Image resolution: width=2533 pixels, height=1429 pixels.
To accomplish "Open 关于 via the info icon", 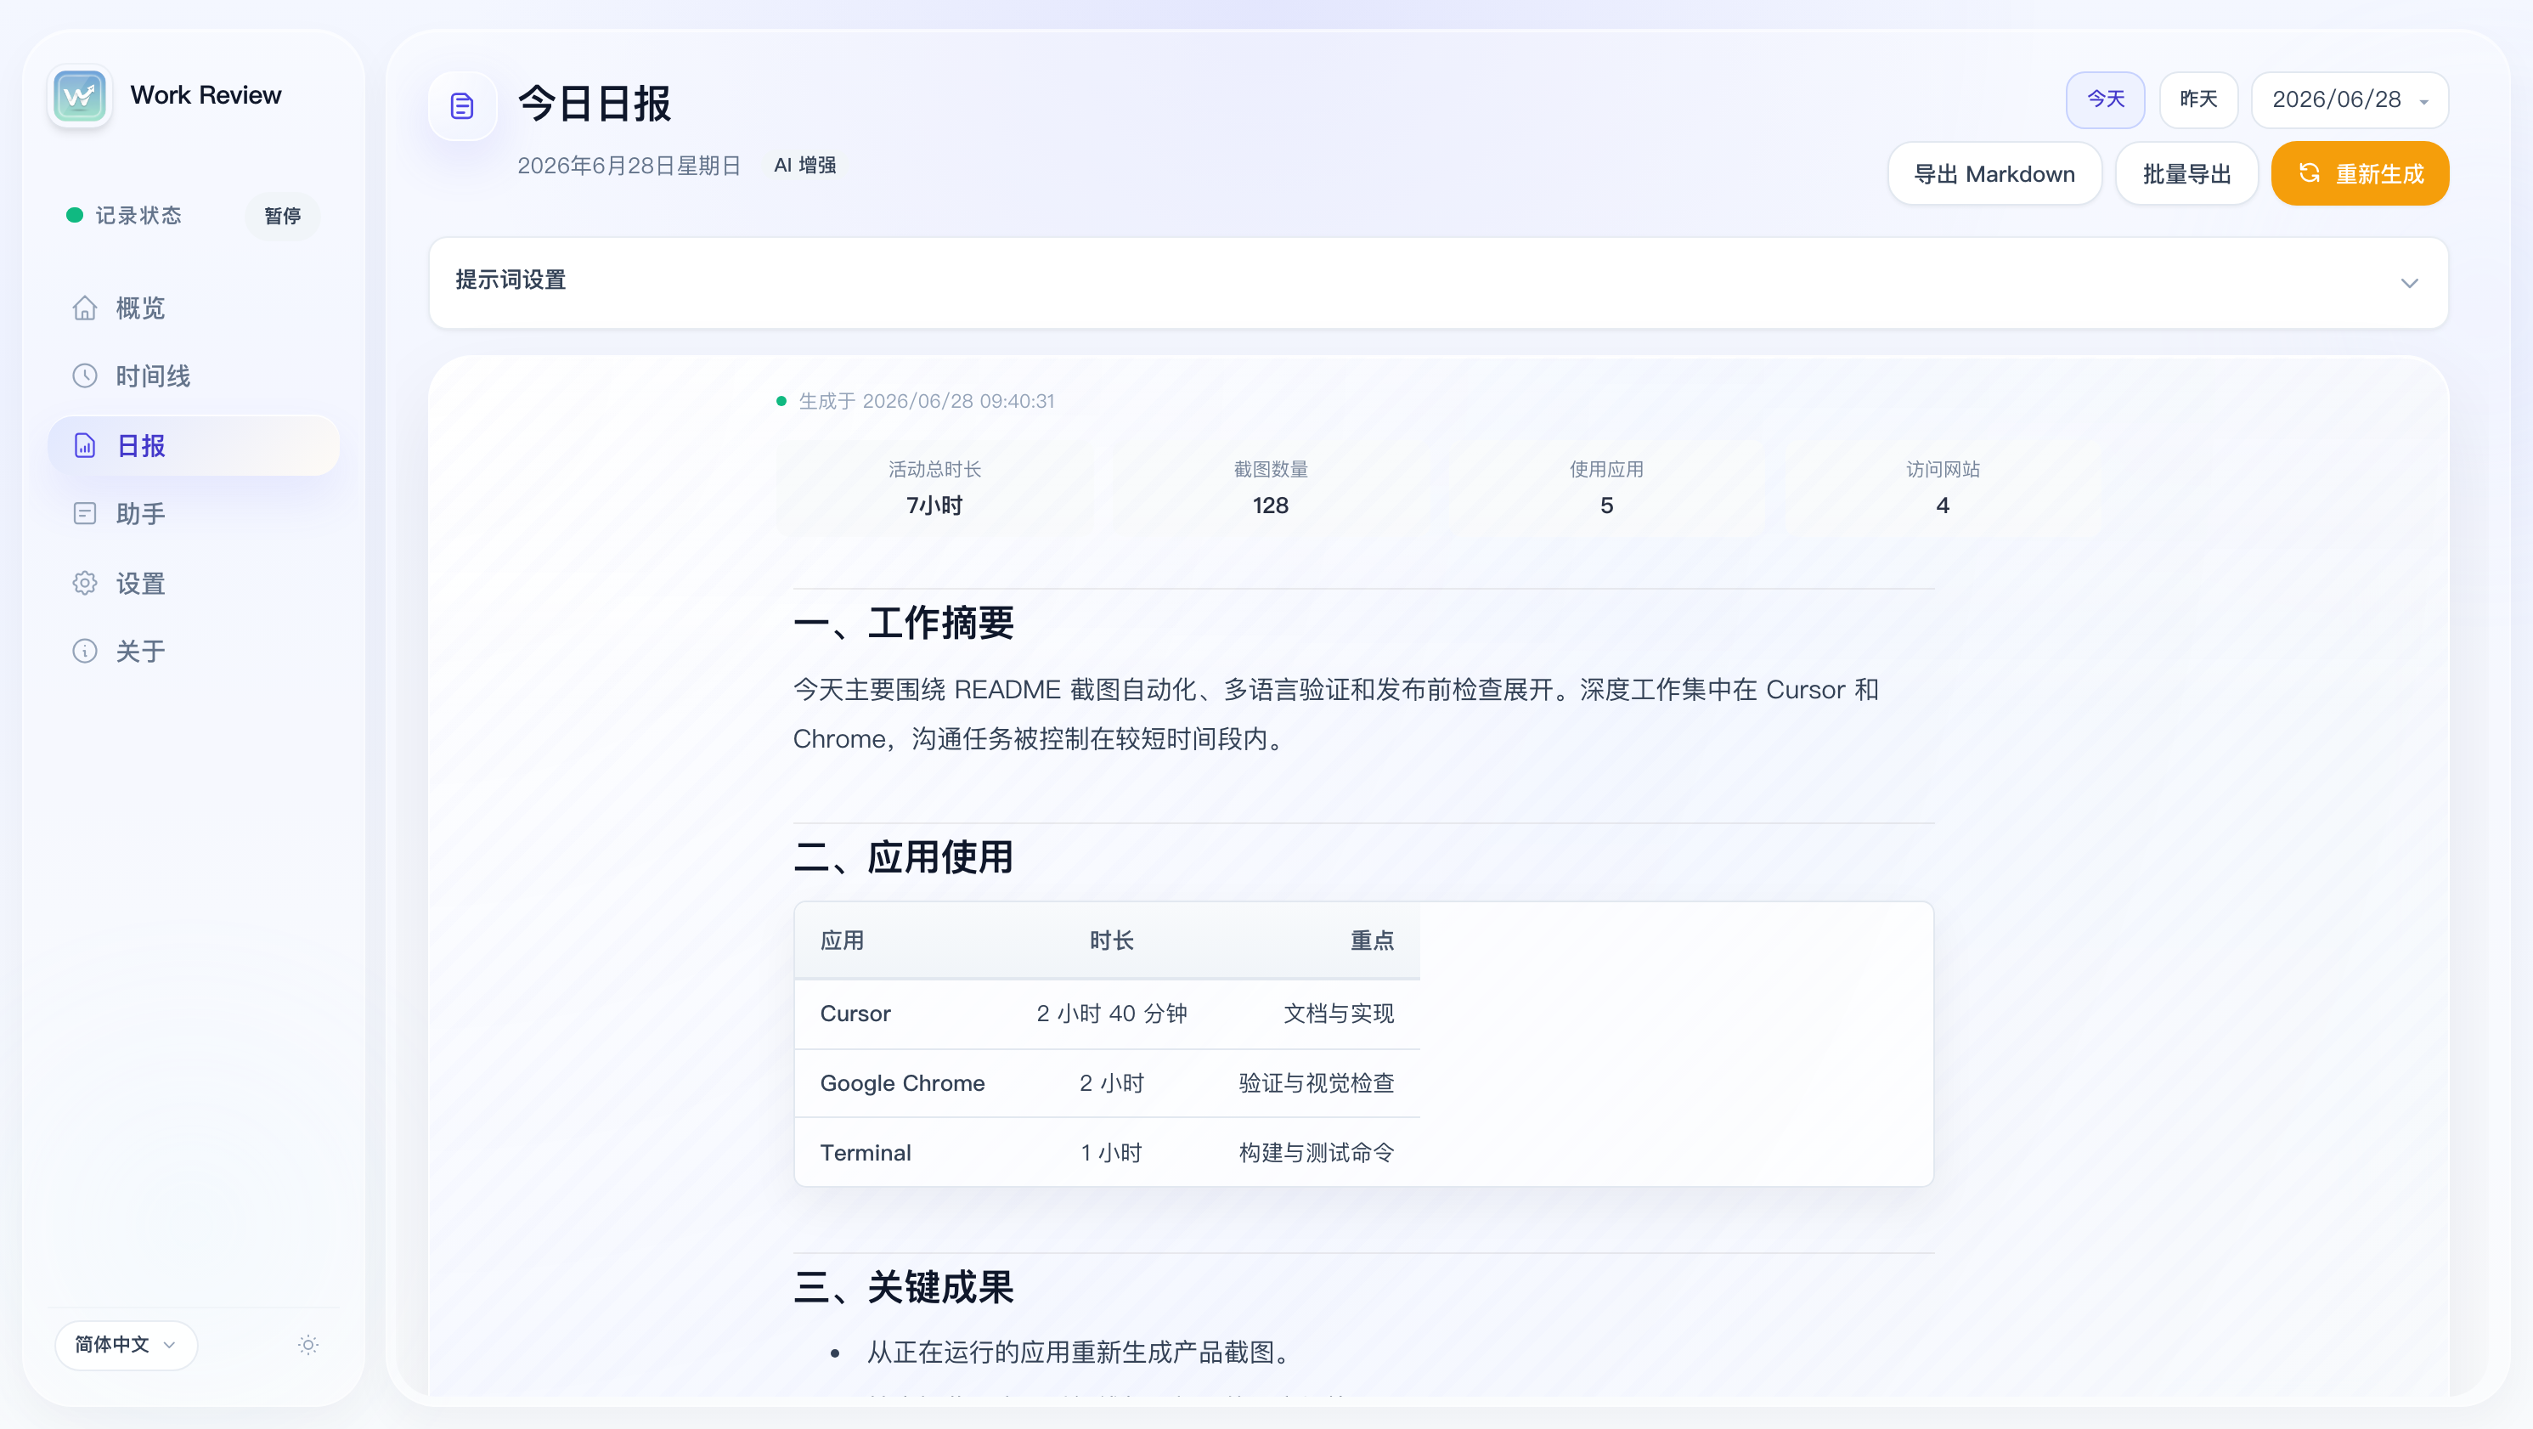I will [85, 651].
